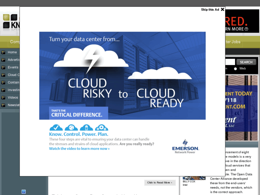
Task: Click the bullet icon beside Investing item
Action: [3, 90]
